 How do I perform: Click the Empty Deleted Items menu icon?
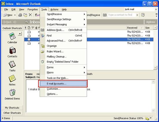[x=42, y=62]
